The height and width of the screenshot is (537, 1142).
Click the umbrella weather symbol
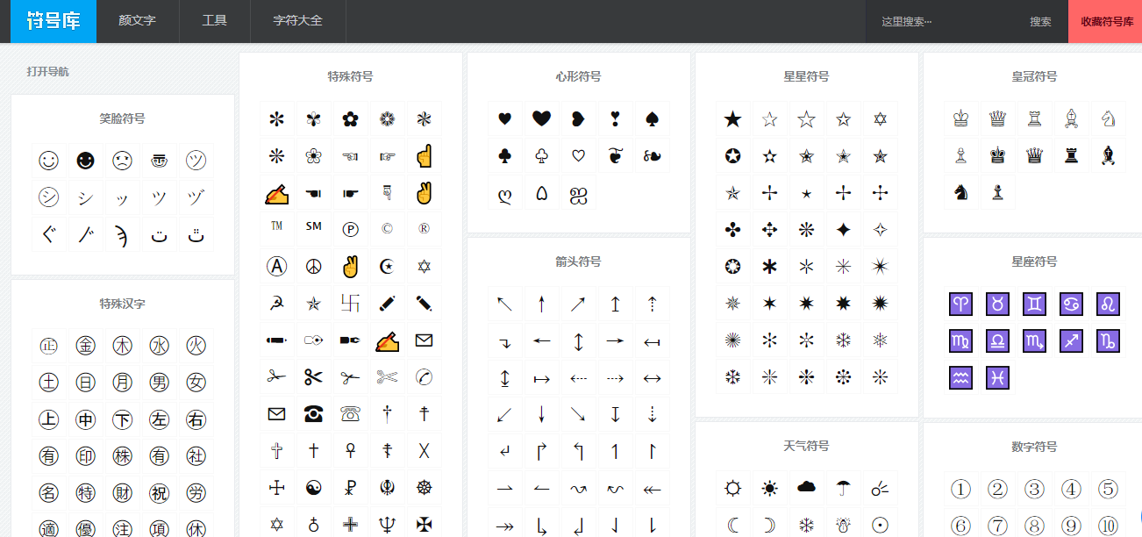pos(843,488)
